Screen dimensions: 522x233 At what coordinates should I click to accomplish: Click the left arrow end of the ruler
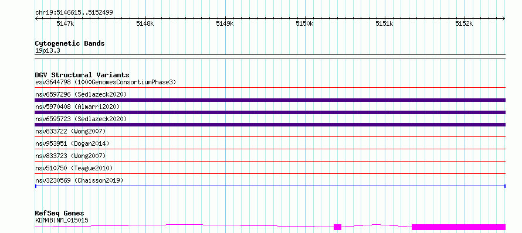point(36,19)
